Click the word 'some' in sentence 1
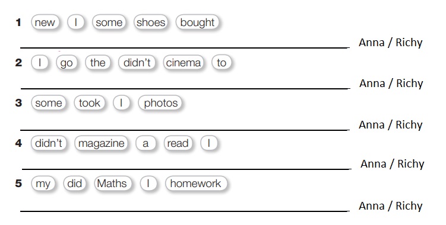The height and width of the screenshot is (225, 446). tap(109, 22)
